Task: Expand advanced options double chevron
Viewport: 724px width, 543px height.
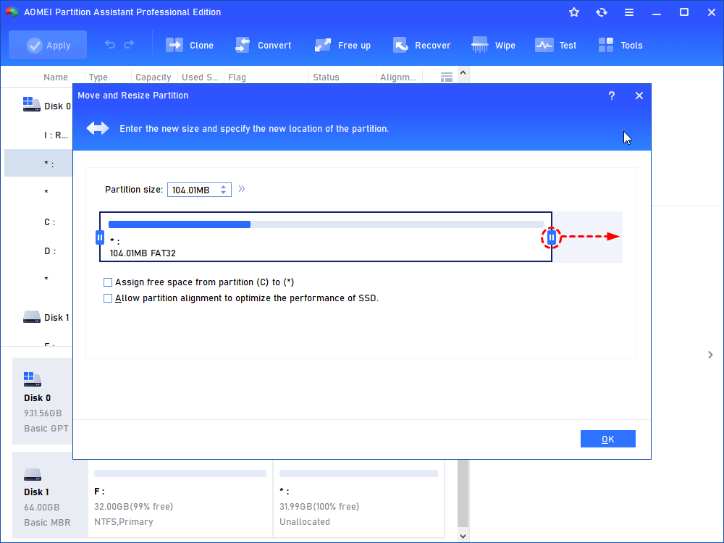Action: coord(242,189)
